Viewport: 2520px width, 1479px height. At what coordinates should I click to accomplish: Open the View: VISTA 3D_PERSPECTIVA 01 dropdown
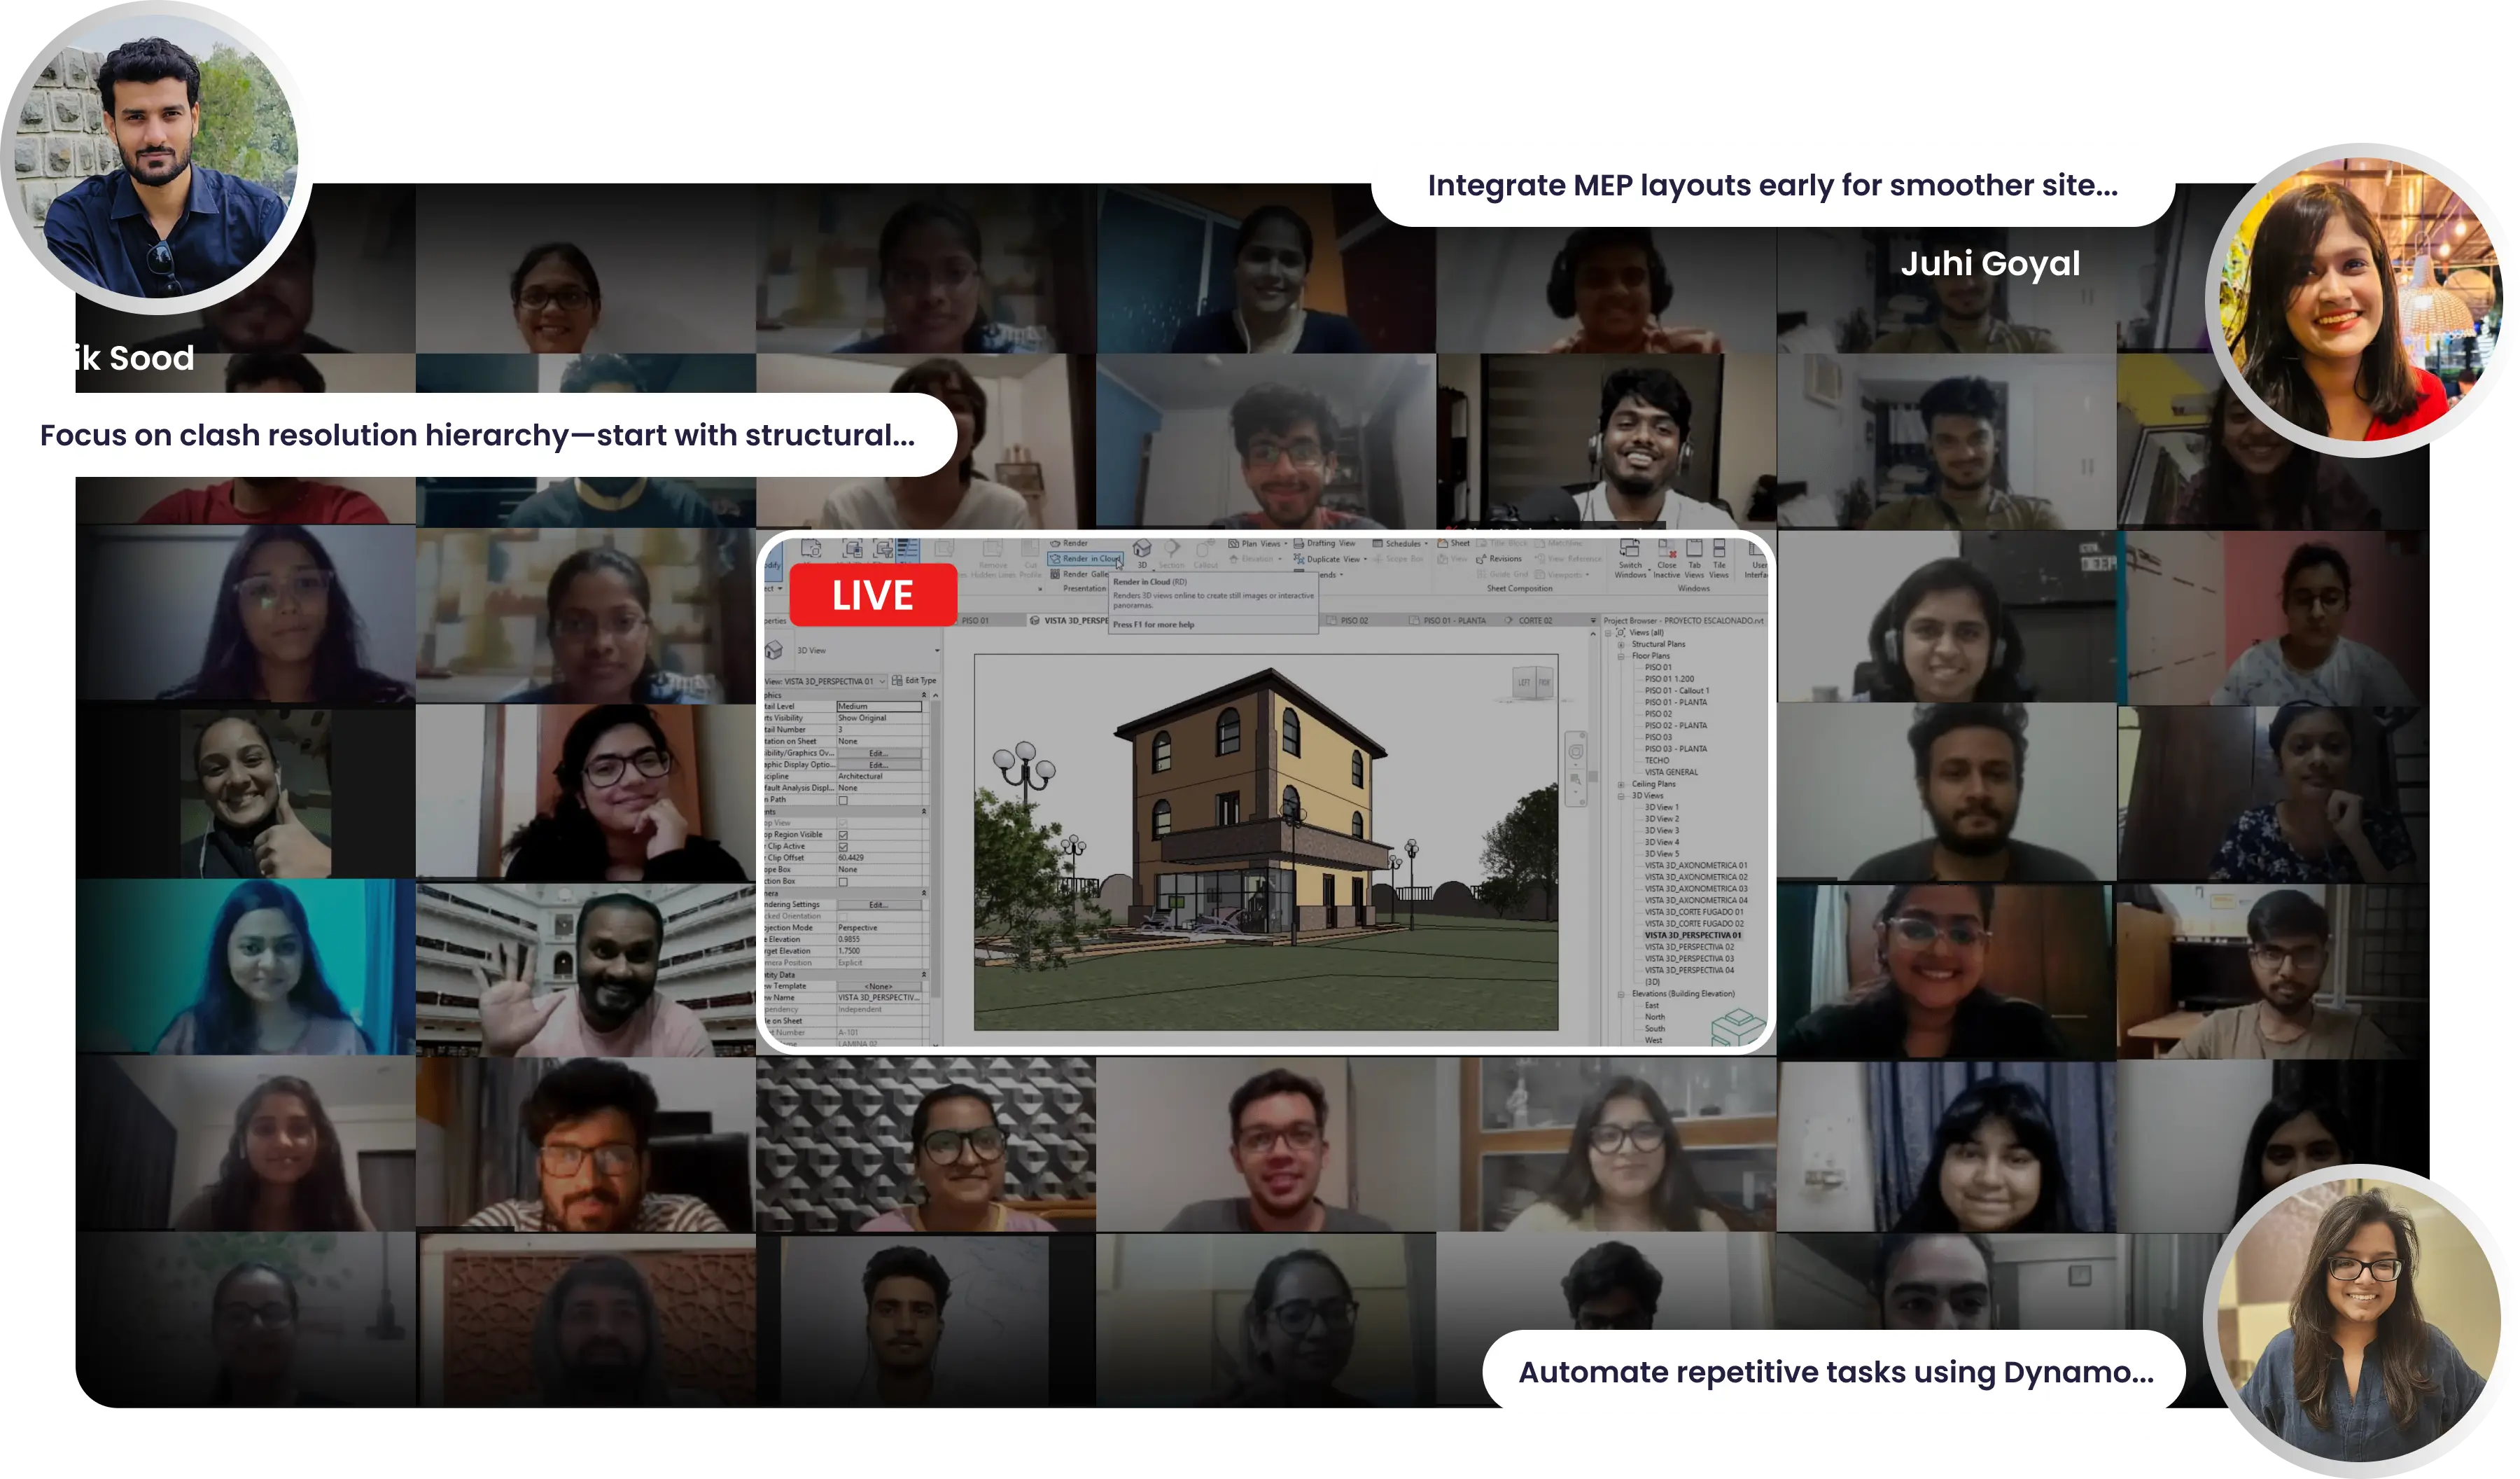[x=882, y=681]
